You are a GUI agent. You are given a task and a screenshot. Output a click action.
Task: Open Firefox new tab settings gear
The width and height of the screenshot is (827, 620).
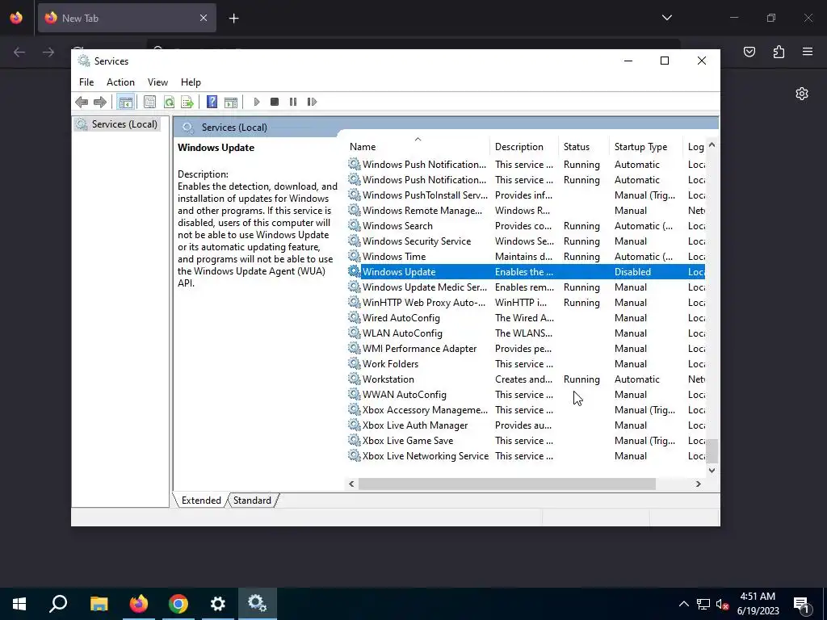(x=802, y=94)
